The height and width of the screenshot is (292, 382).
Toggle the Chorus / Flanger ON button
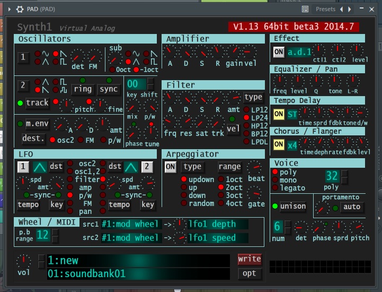(279, 144)
